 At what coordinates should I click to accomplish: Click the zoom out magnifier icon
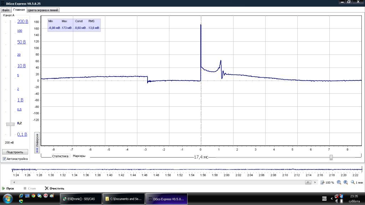coord(339,183)
